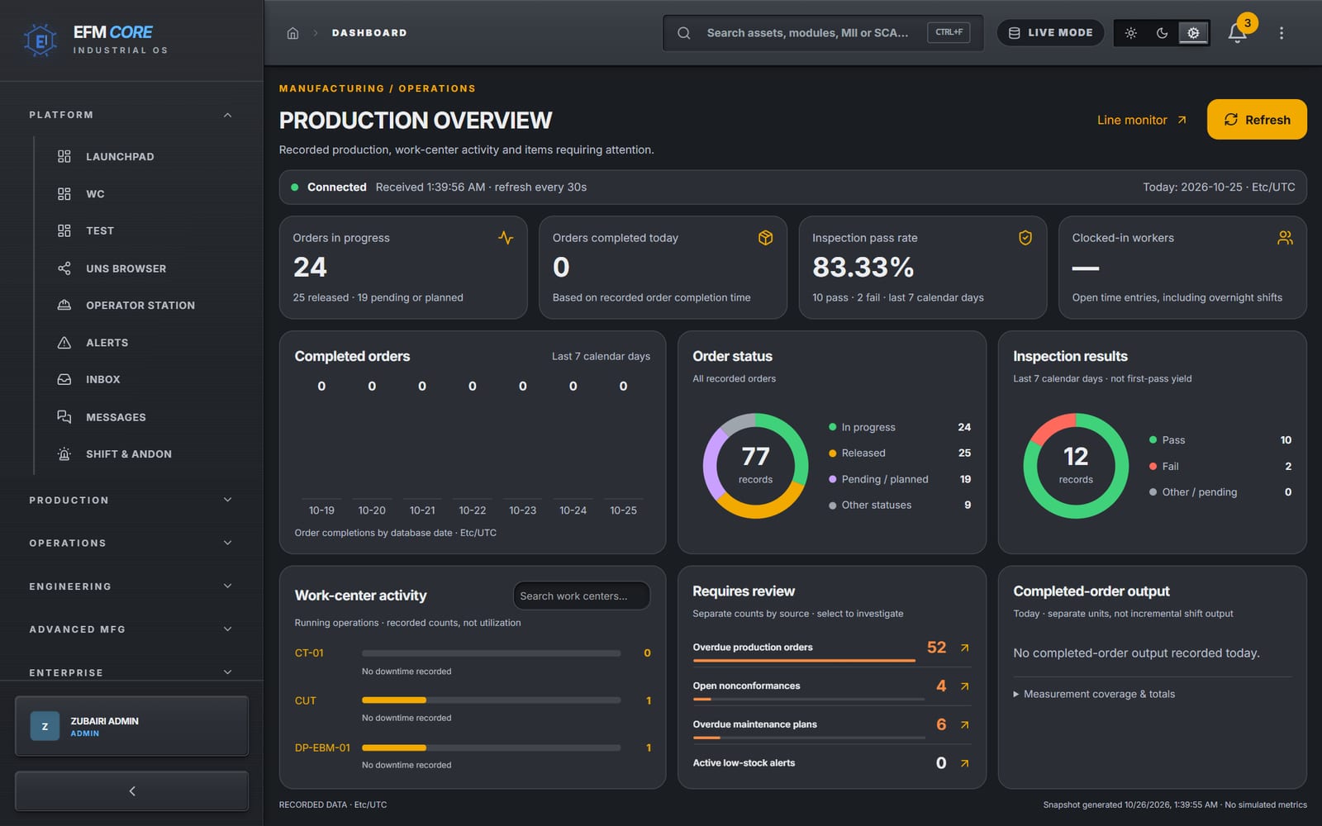Click the Order status donut chart
This screenshot has width=1322, height=826.
(x=755, y=466)
